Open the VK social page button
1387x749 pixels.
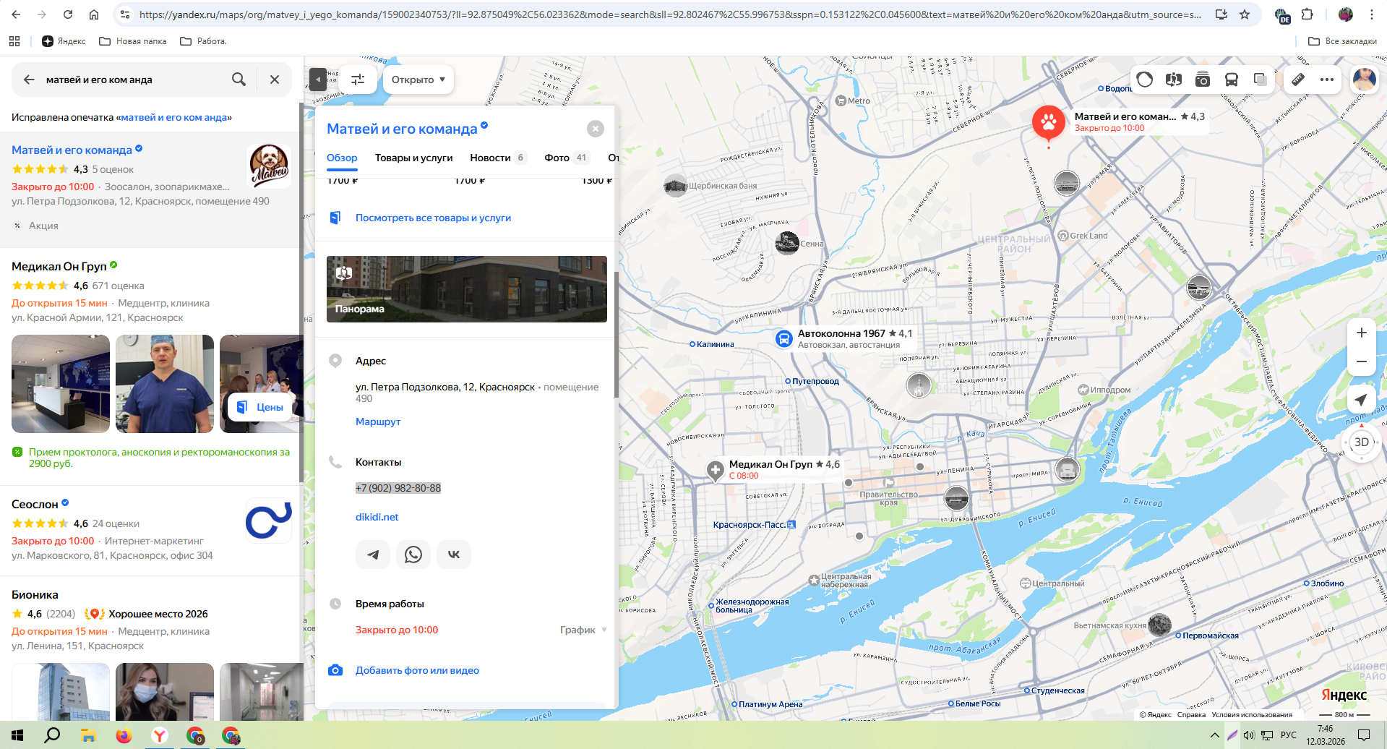[x=454, y=555]
